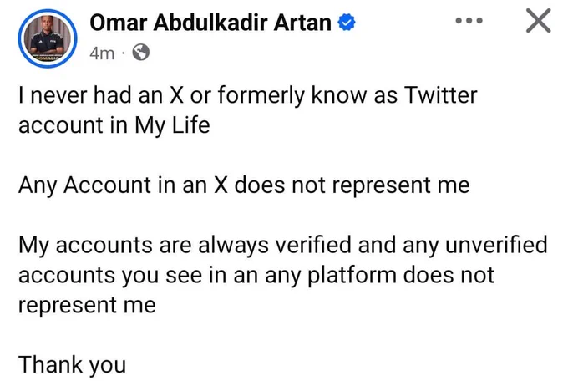The image size is (568, 381).
Task: Click the word 'unverified' in the post
Action: click(496, 245)
